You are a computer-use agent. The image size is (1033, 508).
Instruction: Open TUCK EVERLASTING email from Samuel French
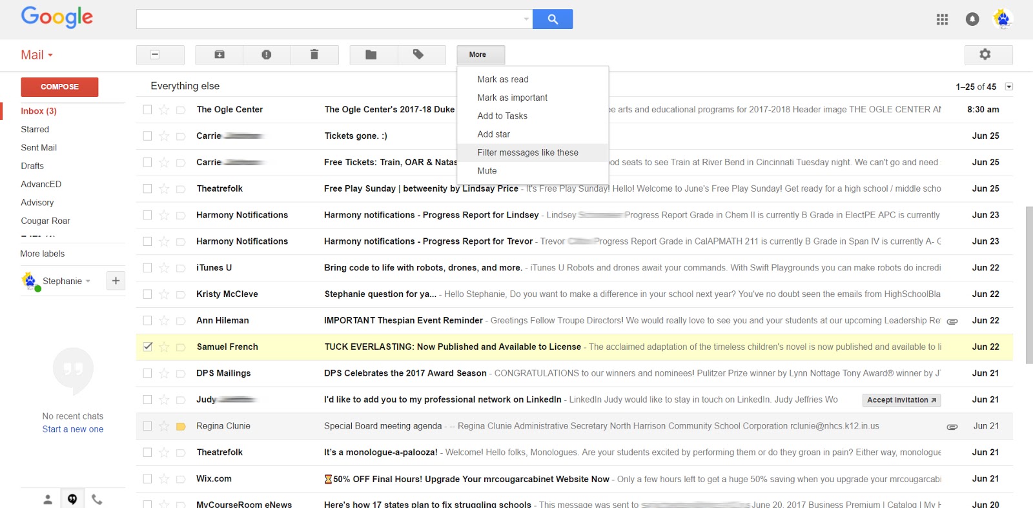pyautogui.click(x=574, y=347)
